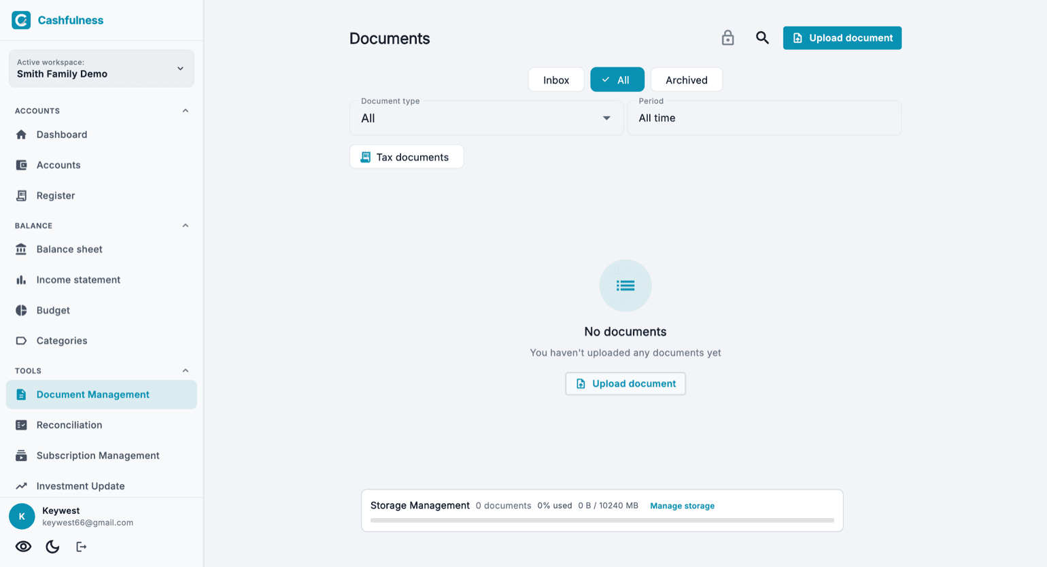1047x567 pixels.
Task: Open the Active workspace dropdown
Action: 101,69
